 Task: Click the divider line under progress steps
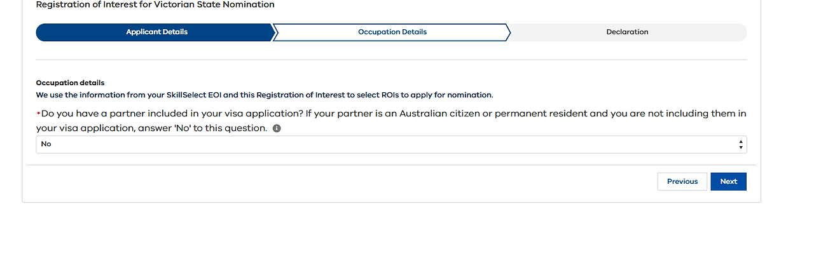[390, 60]
